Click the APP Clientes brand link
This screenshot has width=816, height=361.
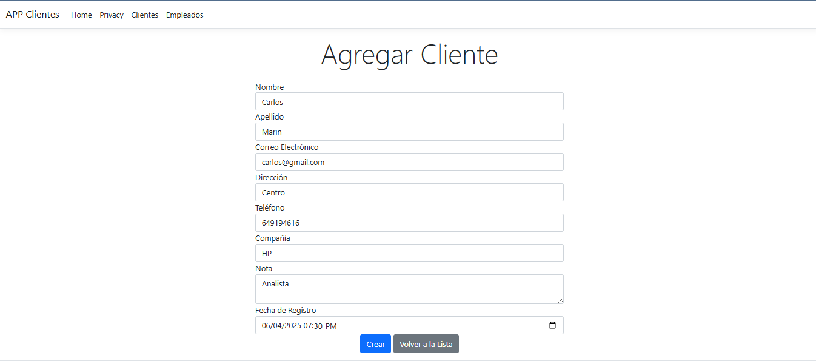point(32,14)
